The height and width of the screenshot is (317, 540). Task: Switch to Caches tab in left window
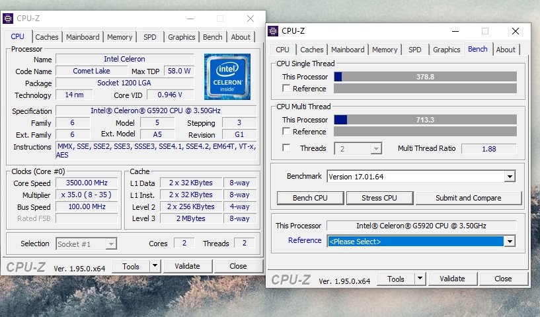[x=46, y=37]
